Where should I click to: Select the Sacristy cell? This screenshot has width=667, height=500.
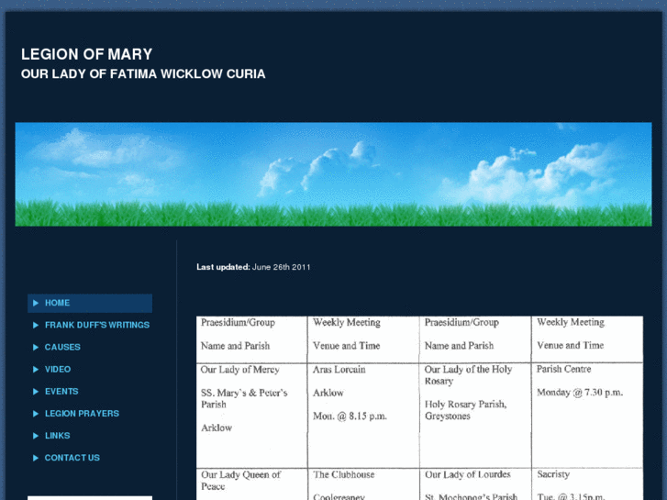click(553, 474)
